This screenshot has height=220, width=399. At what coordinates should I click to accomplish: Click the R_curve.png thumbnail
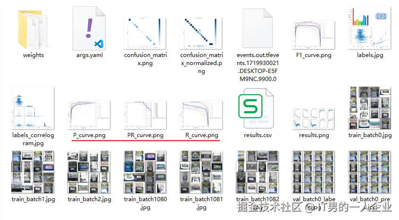(x=201, y=115)
